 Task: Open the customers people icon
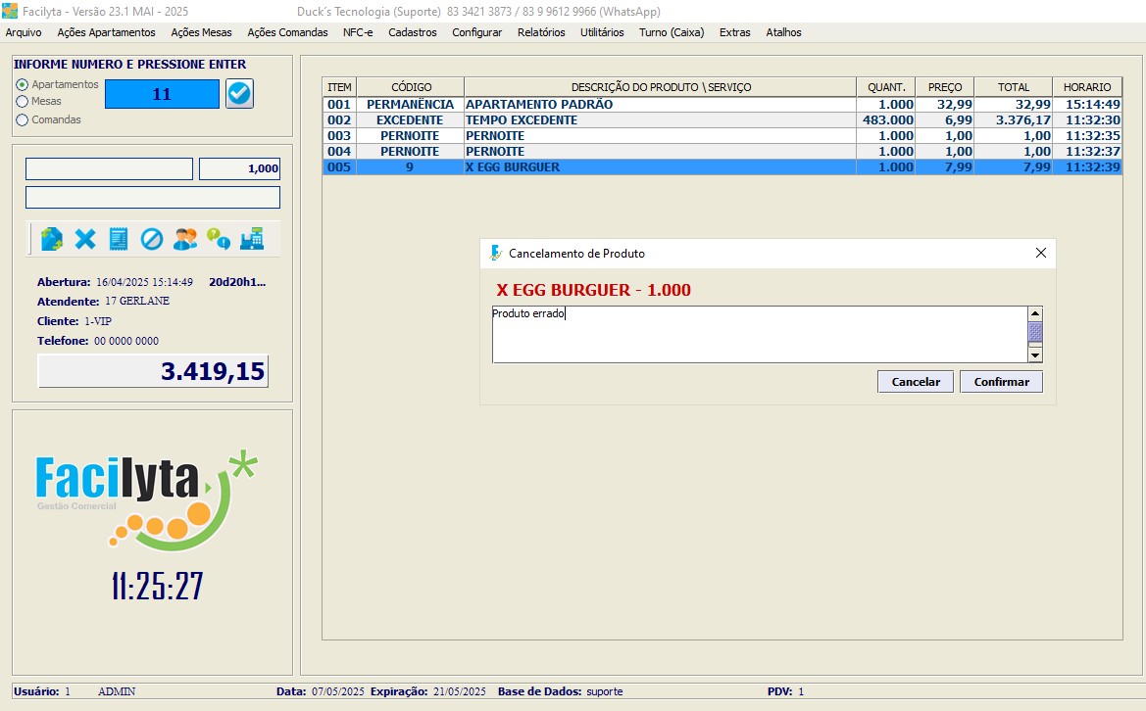pyautogui.click(x=184, y=239)
